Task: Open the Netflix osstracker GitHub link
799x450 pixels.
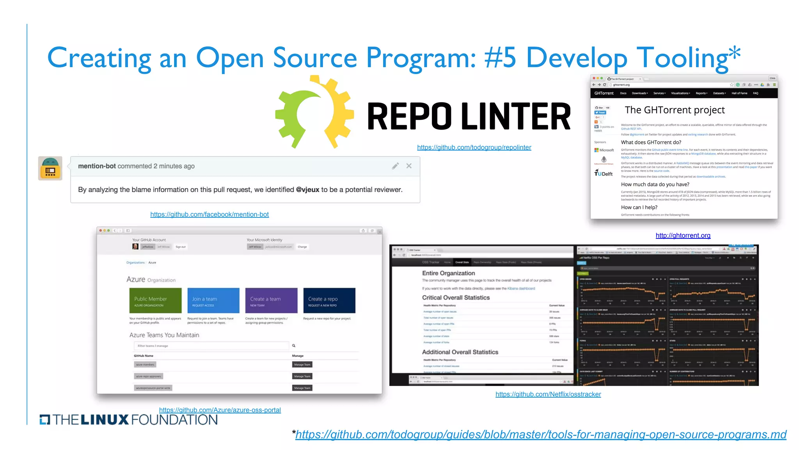Action: pyautogui.click(x=548, y=394)
